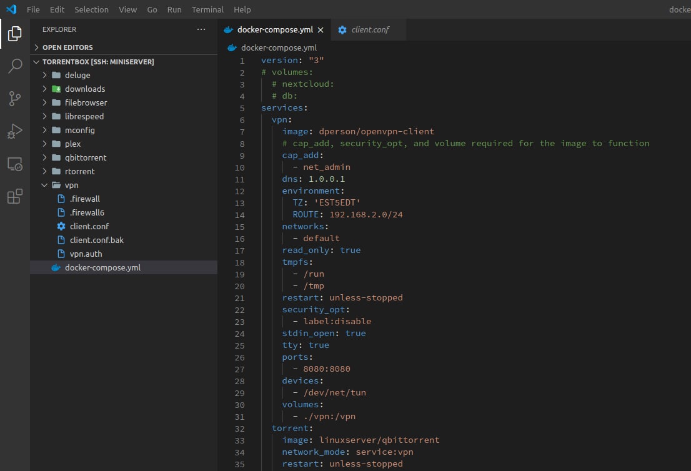Screen dimensions: 691x471
Task: Close the docker-compose.yml tab
Action: coord(321,30)
